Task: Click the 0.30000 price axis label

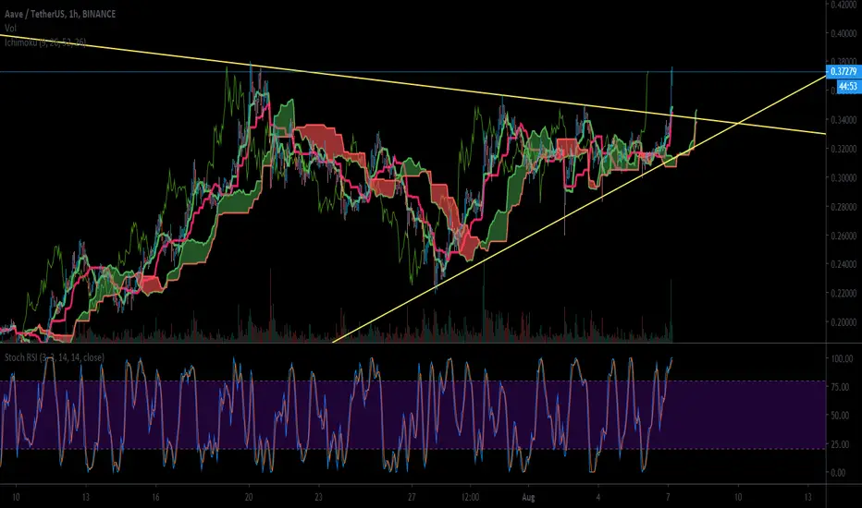Action: tap(844, 178)
